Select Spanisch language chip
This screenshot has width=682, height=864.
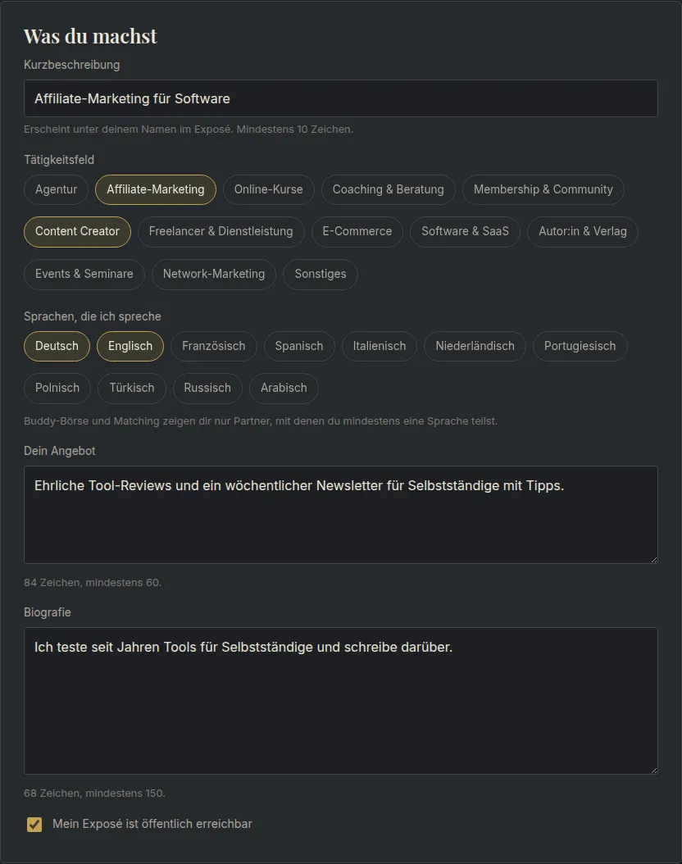tap(299, 346)
